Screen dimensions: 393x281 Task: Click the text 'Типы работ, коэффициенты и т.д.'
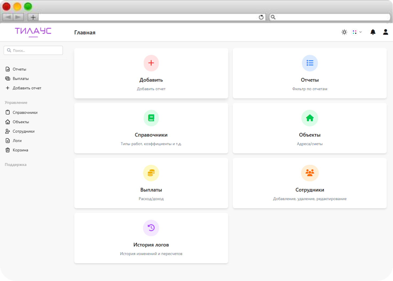pos(151,144)
